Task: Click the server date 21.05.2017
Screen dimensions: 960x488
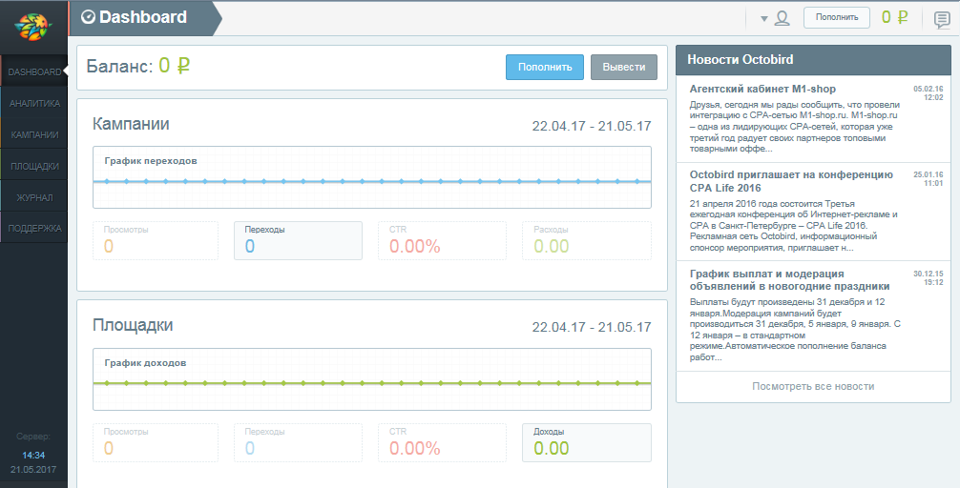Action: pos(33,470)
